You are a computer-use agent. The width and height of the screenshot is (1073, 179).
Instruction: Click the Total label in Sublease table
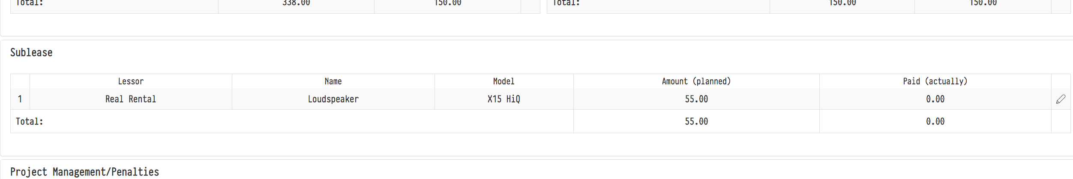(x=30, y=122)
